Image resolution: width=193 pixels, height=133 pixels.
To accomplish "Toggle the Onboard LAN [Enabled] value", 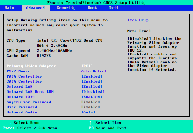I will [x=92, y=87].
